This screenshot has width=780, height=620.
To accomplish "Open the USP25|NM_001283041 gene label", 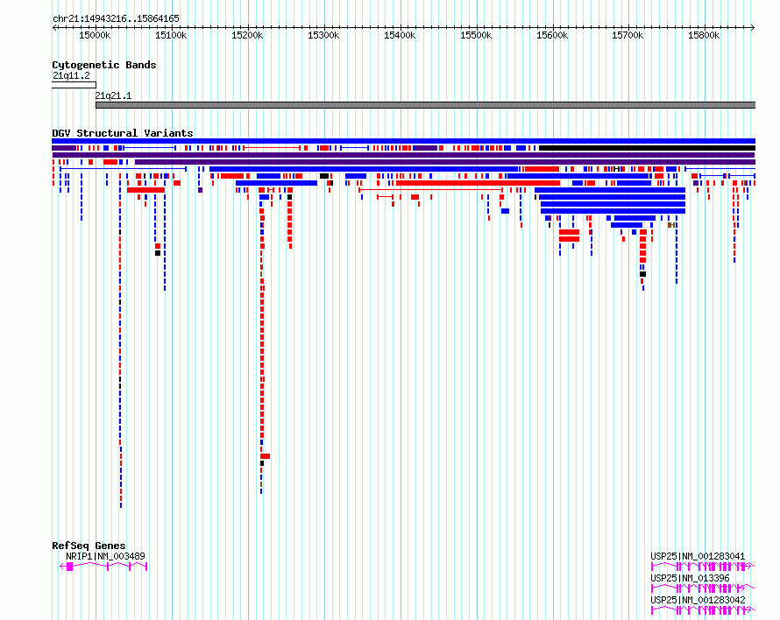I will point(698,556).
